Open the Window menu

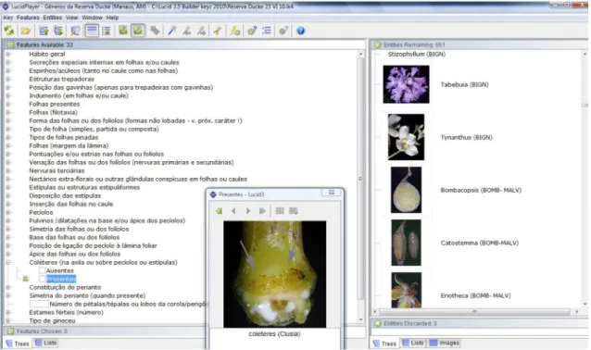pyautogui.click(x=92, y=18)
